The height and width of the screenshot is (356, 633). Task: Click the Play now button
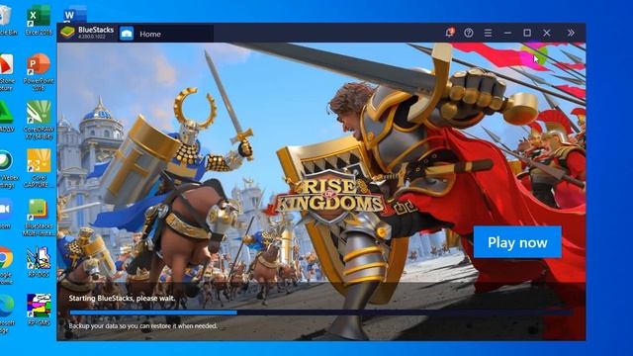coord(517,241)
